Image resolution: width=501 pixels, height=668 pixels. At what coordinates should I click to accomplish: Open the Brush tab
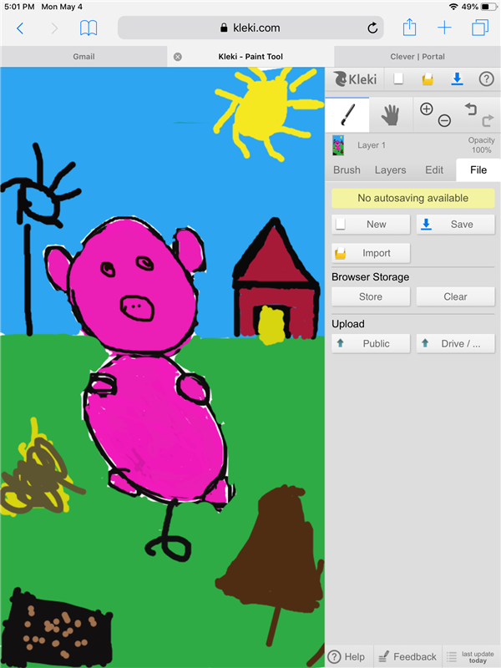point(347,170)
